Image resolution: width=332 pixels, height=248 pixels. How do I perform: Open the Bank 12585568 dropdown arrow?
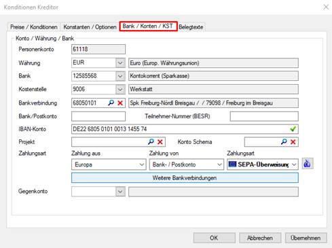pos(120,76)
